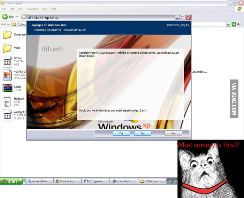This screenshot has width=244, height=198.
Task: Click the green Back arrow icon
Action: coord(5,16)
